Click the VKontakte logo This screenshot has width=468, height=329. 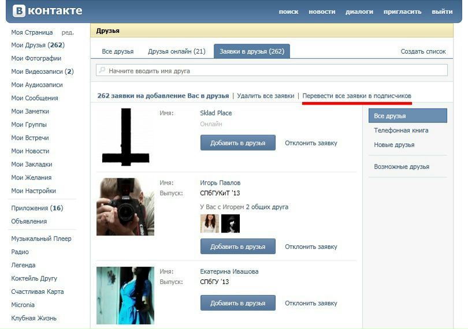(47, 11)
